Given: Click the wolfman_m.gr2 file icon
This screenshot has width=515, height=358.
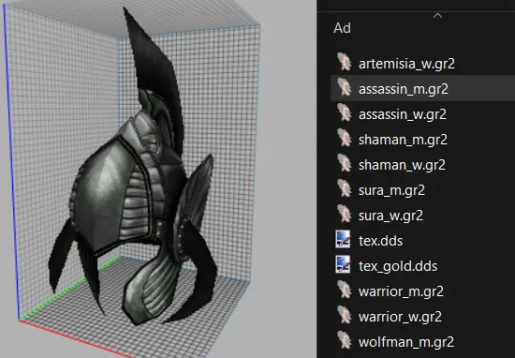Looking at the screenshot, I should tap(345, 341).
